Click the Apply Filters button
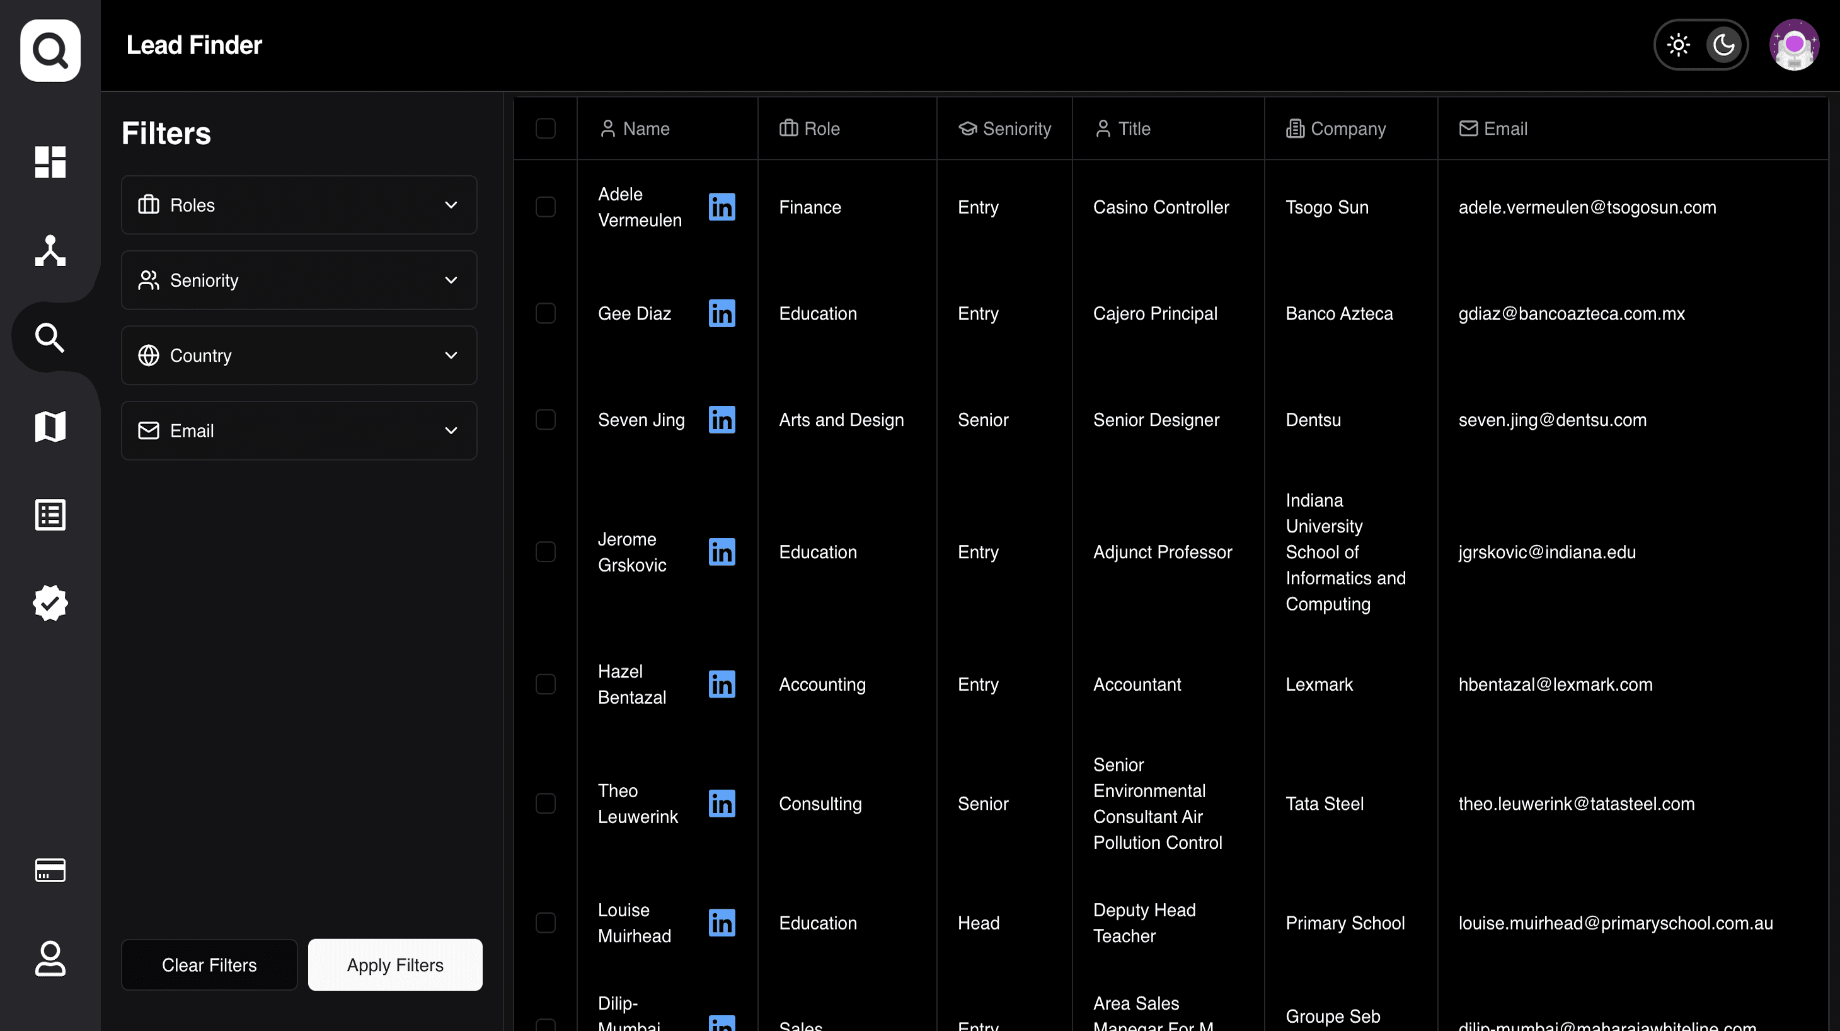Image resolution: width=1840 pixels, height=1031 pixels. 395,965
